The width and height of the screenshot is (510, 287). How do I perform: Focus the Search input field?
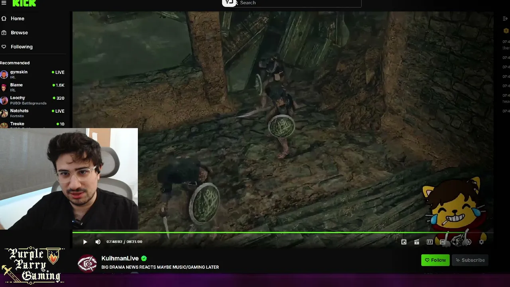click(x=299, y=3)
